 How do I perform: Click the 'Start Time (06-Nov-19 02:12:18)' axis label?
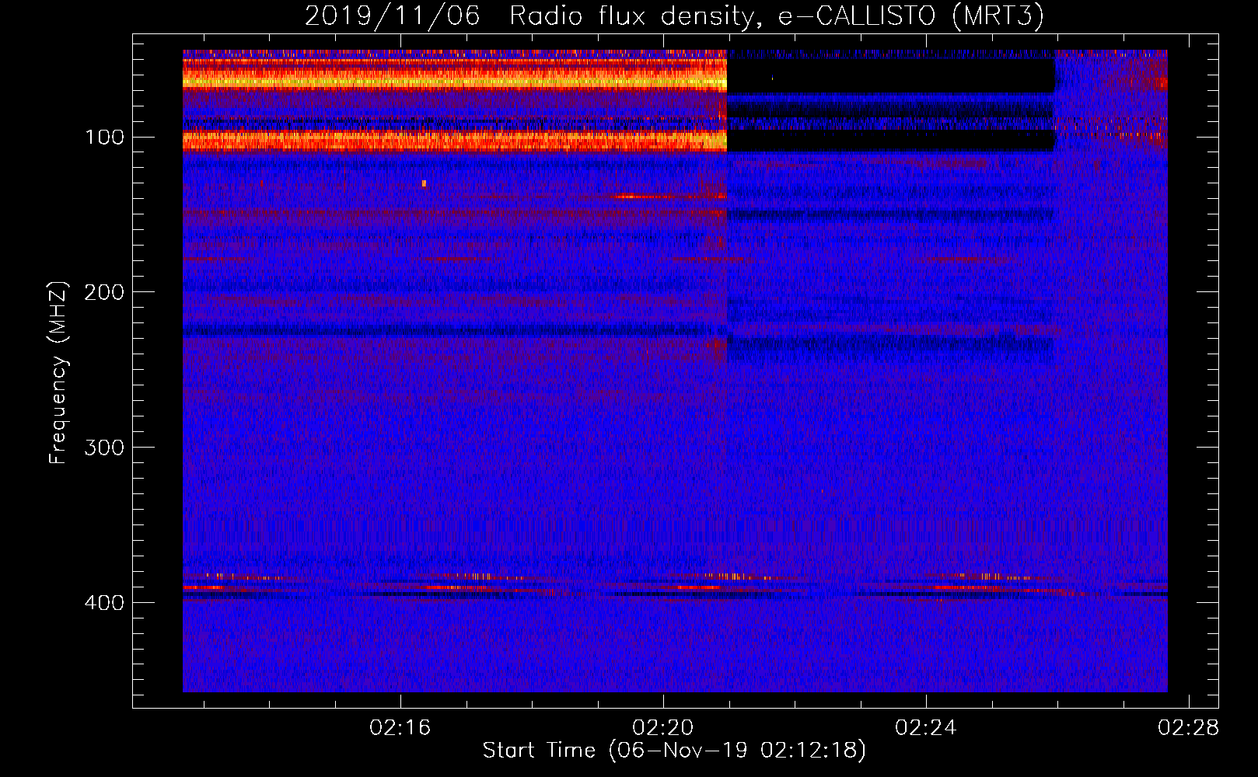click(674, 751)
